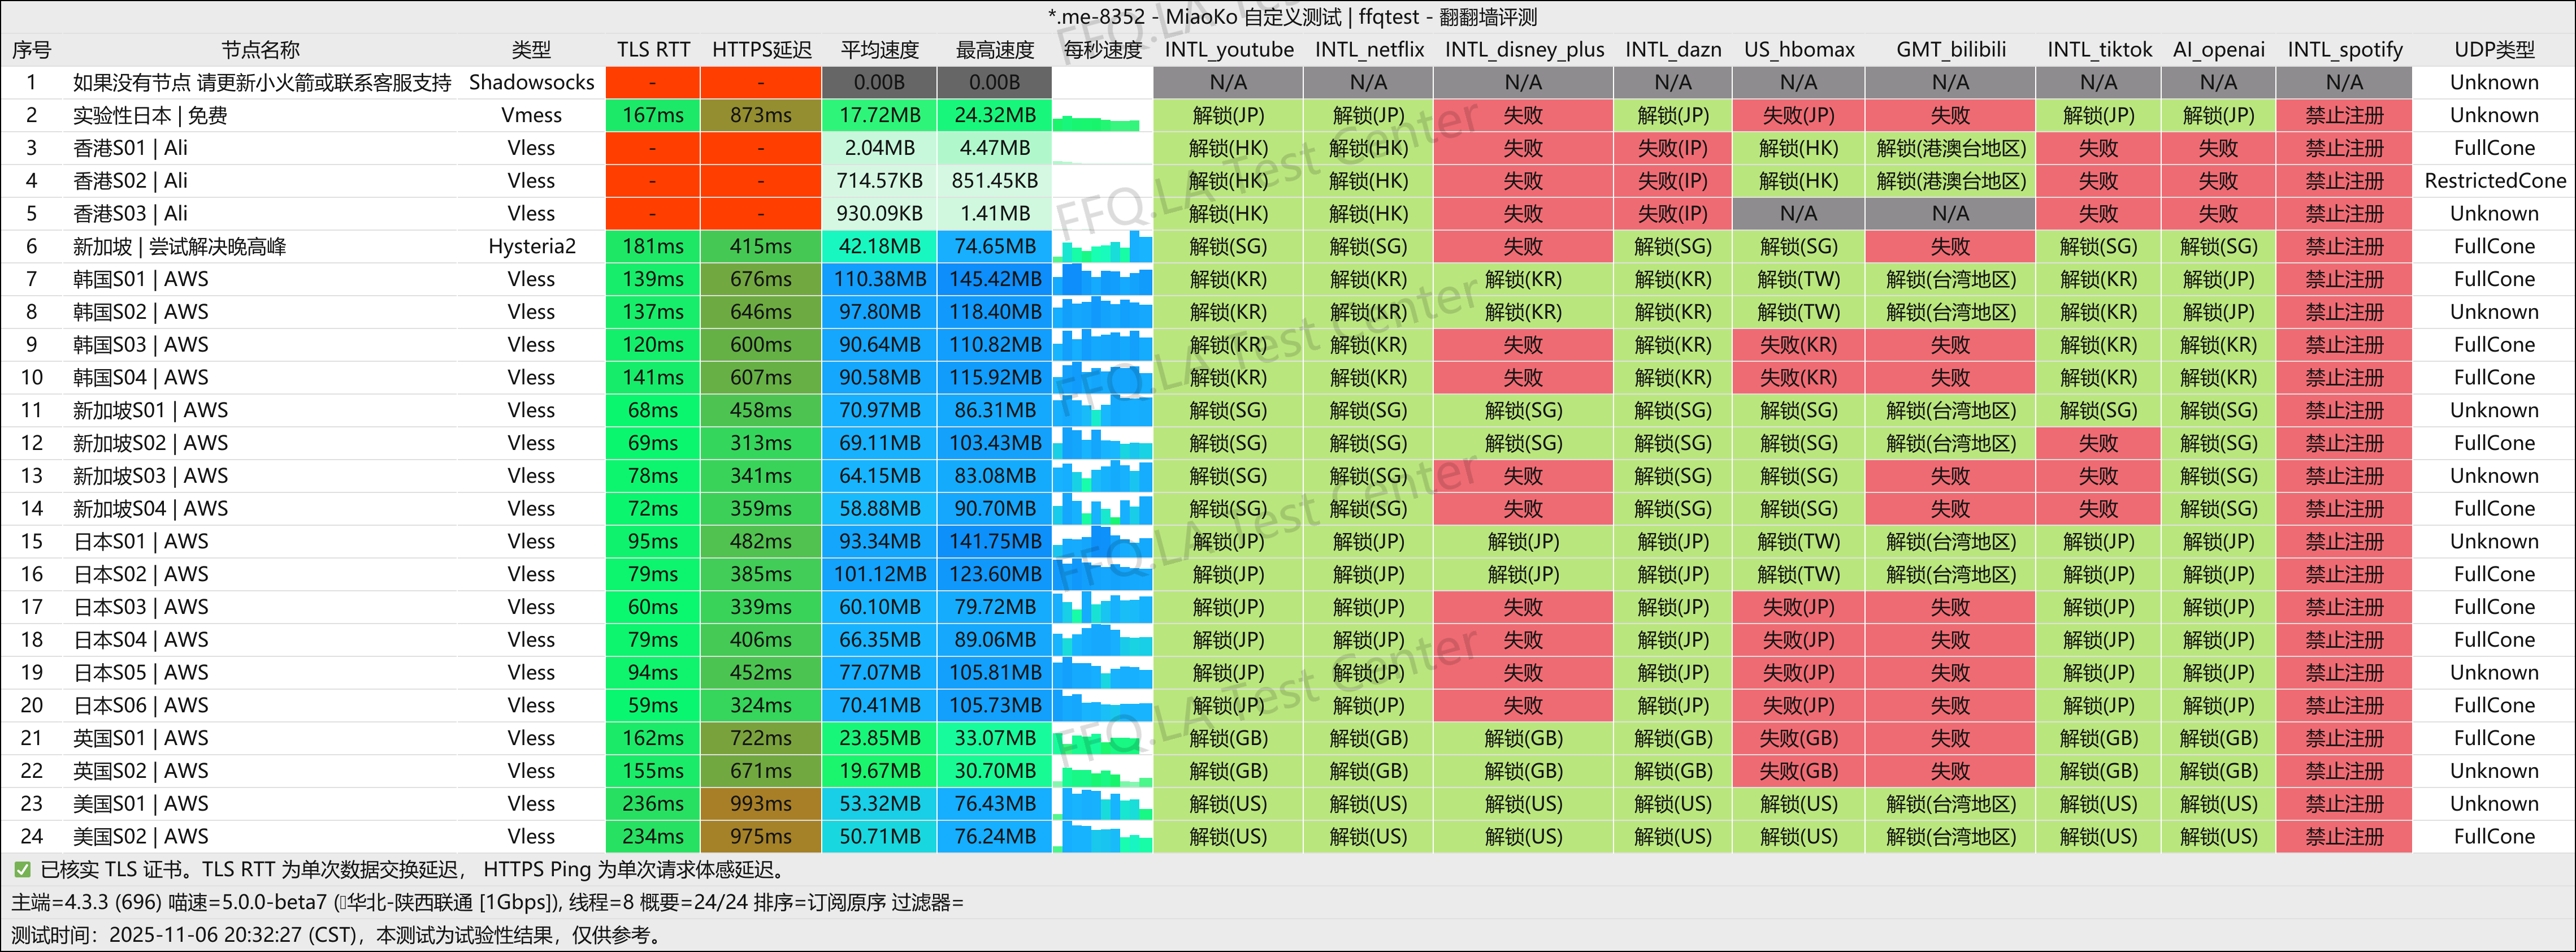The width and height of the screenshot is (2576, 952).
Task: Click the Hysteria2 type cell
Action: [531, 246]
